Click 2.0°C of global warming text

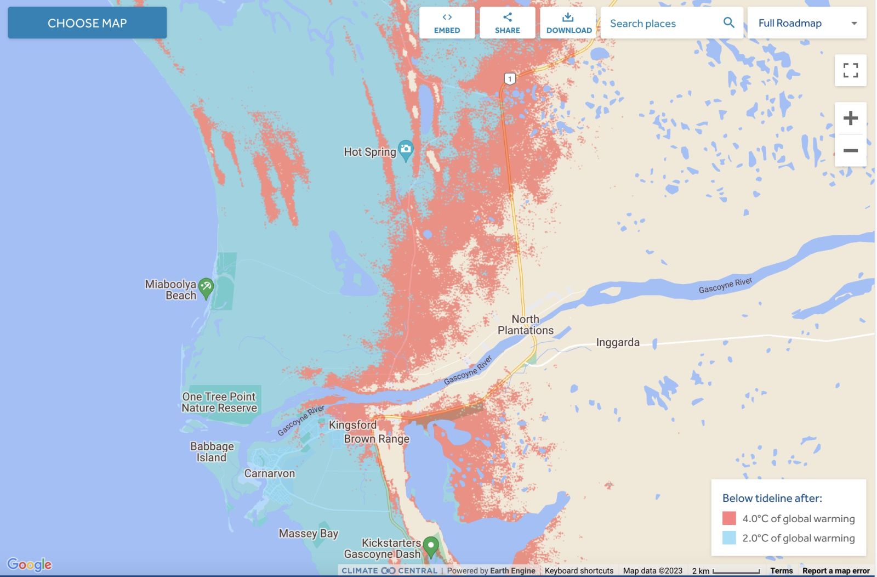click(x=799, y=538)
